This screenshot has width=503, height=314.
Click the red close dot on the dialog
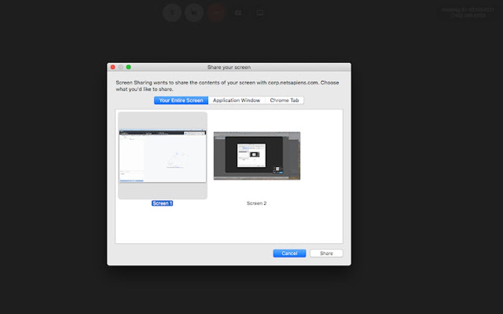point(113,66)
